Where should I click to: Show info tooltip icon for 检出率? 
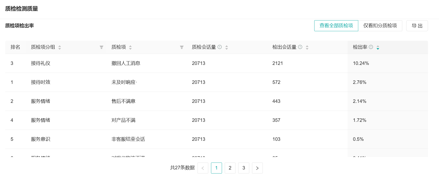[x=371, y=47]
